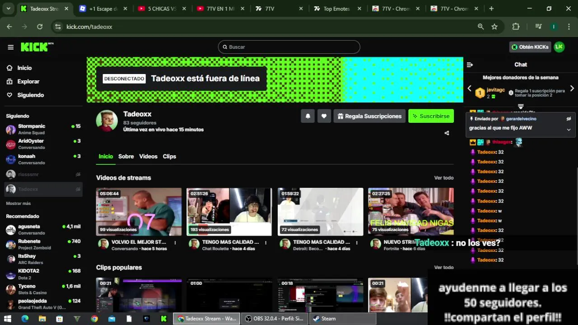This screenshot has width=578, height=325.
Task: Open Chrome extensions puzzle icon
Action: pyautogui.click(x=516, y=27)
